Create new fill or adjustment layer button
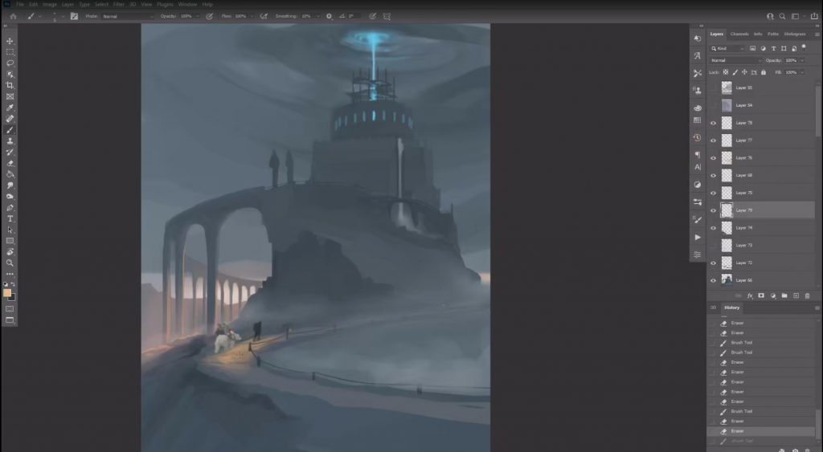Viewport: 823px width, 452px height. pyautogui.click(x=772, y=295)
